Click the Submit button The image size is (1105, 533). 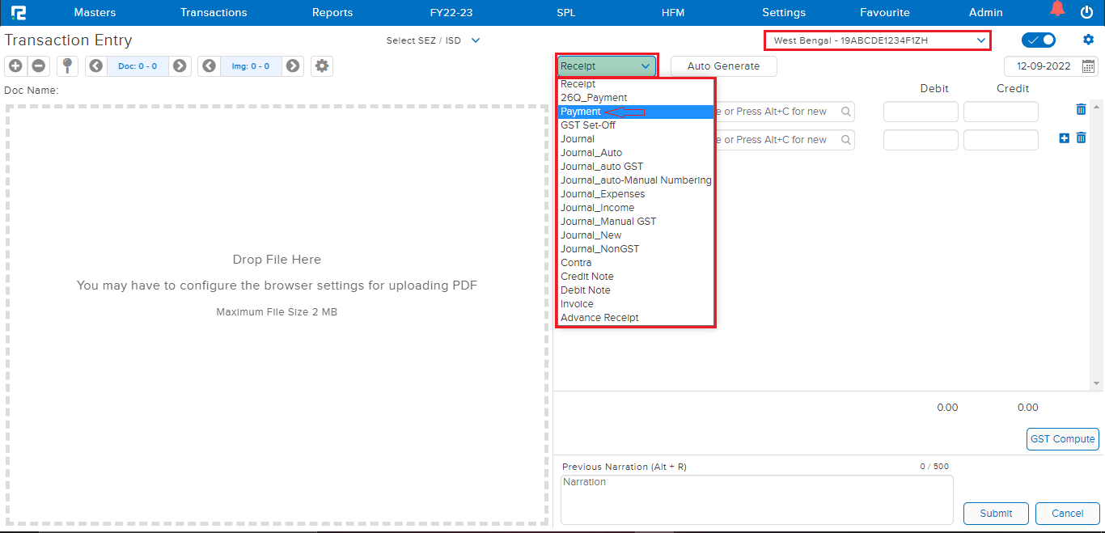996,513
